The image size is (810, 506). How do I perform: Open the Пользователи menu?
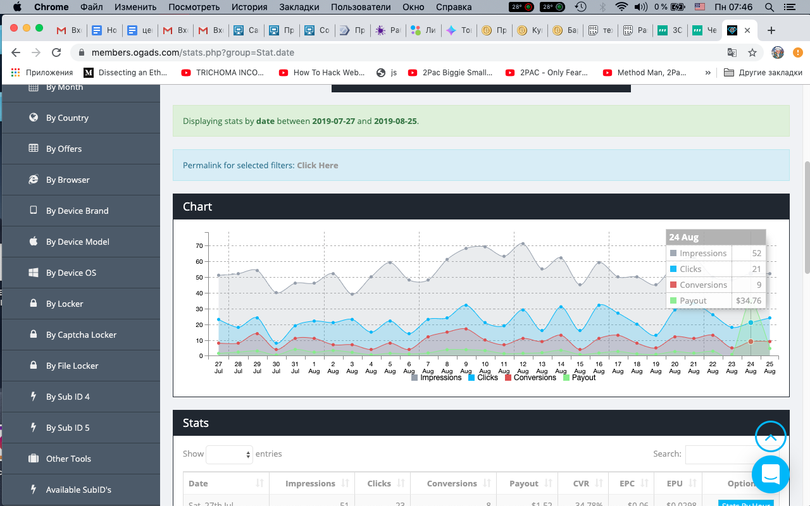tap(362, 7)
